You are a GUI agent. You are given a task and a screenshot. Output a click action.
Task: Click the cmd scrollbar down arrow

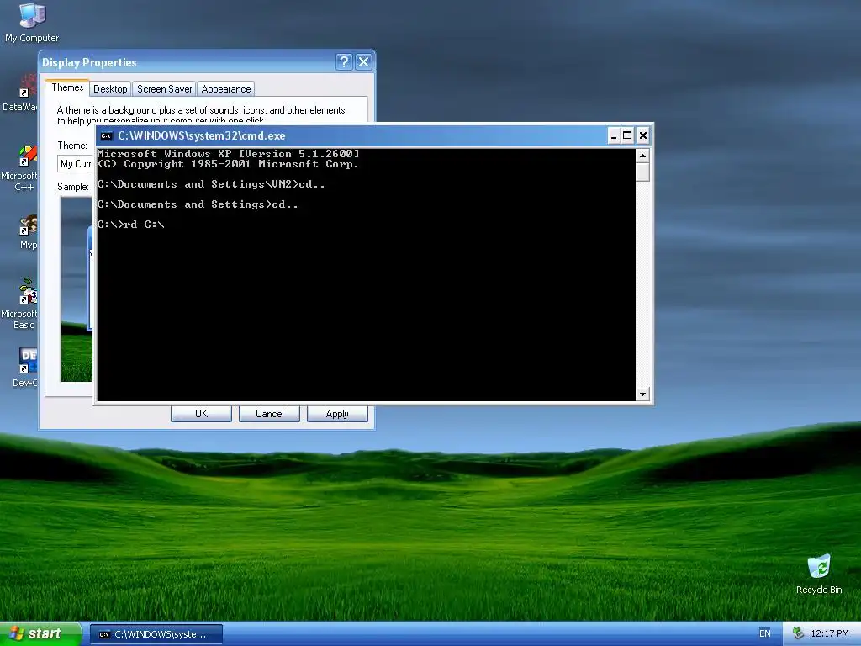coord(642,394)
